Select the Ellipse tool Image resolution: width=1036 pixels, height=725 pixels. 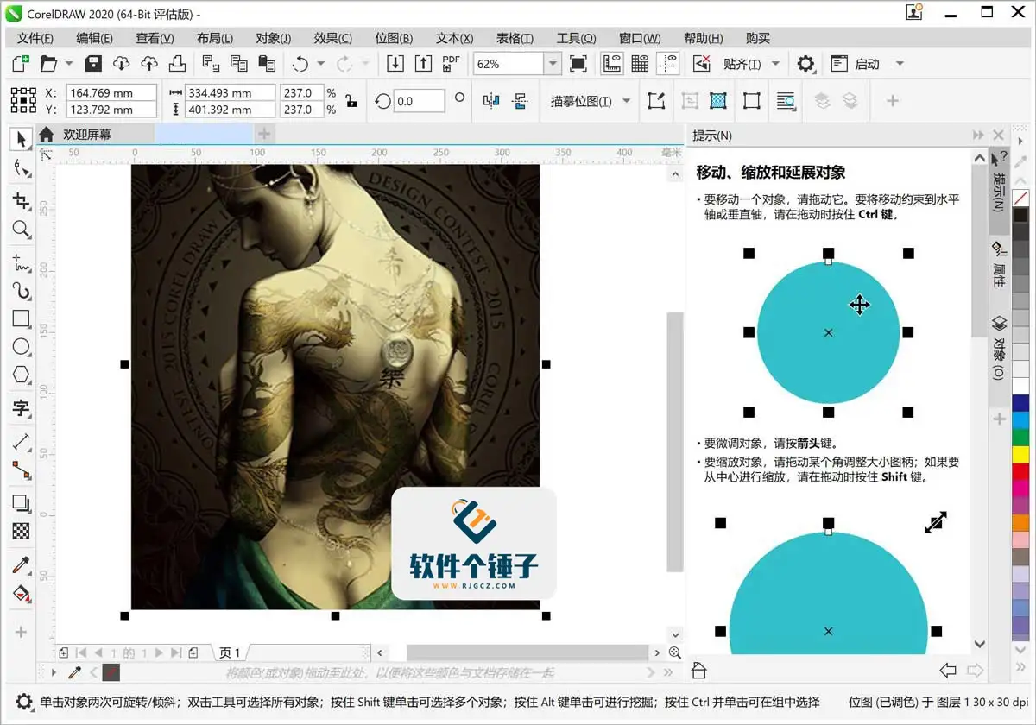click(x=22, y=346)
